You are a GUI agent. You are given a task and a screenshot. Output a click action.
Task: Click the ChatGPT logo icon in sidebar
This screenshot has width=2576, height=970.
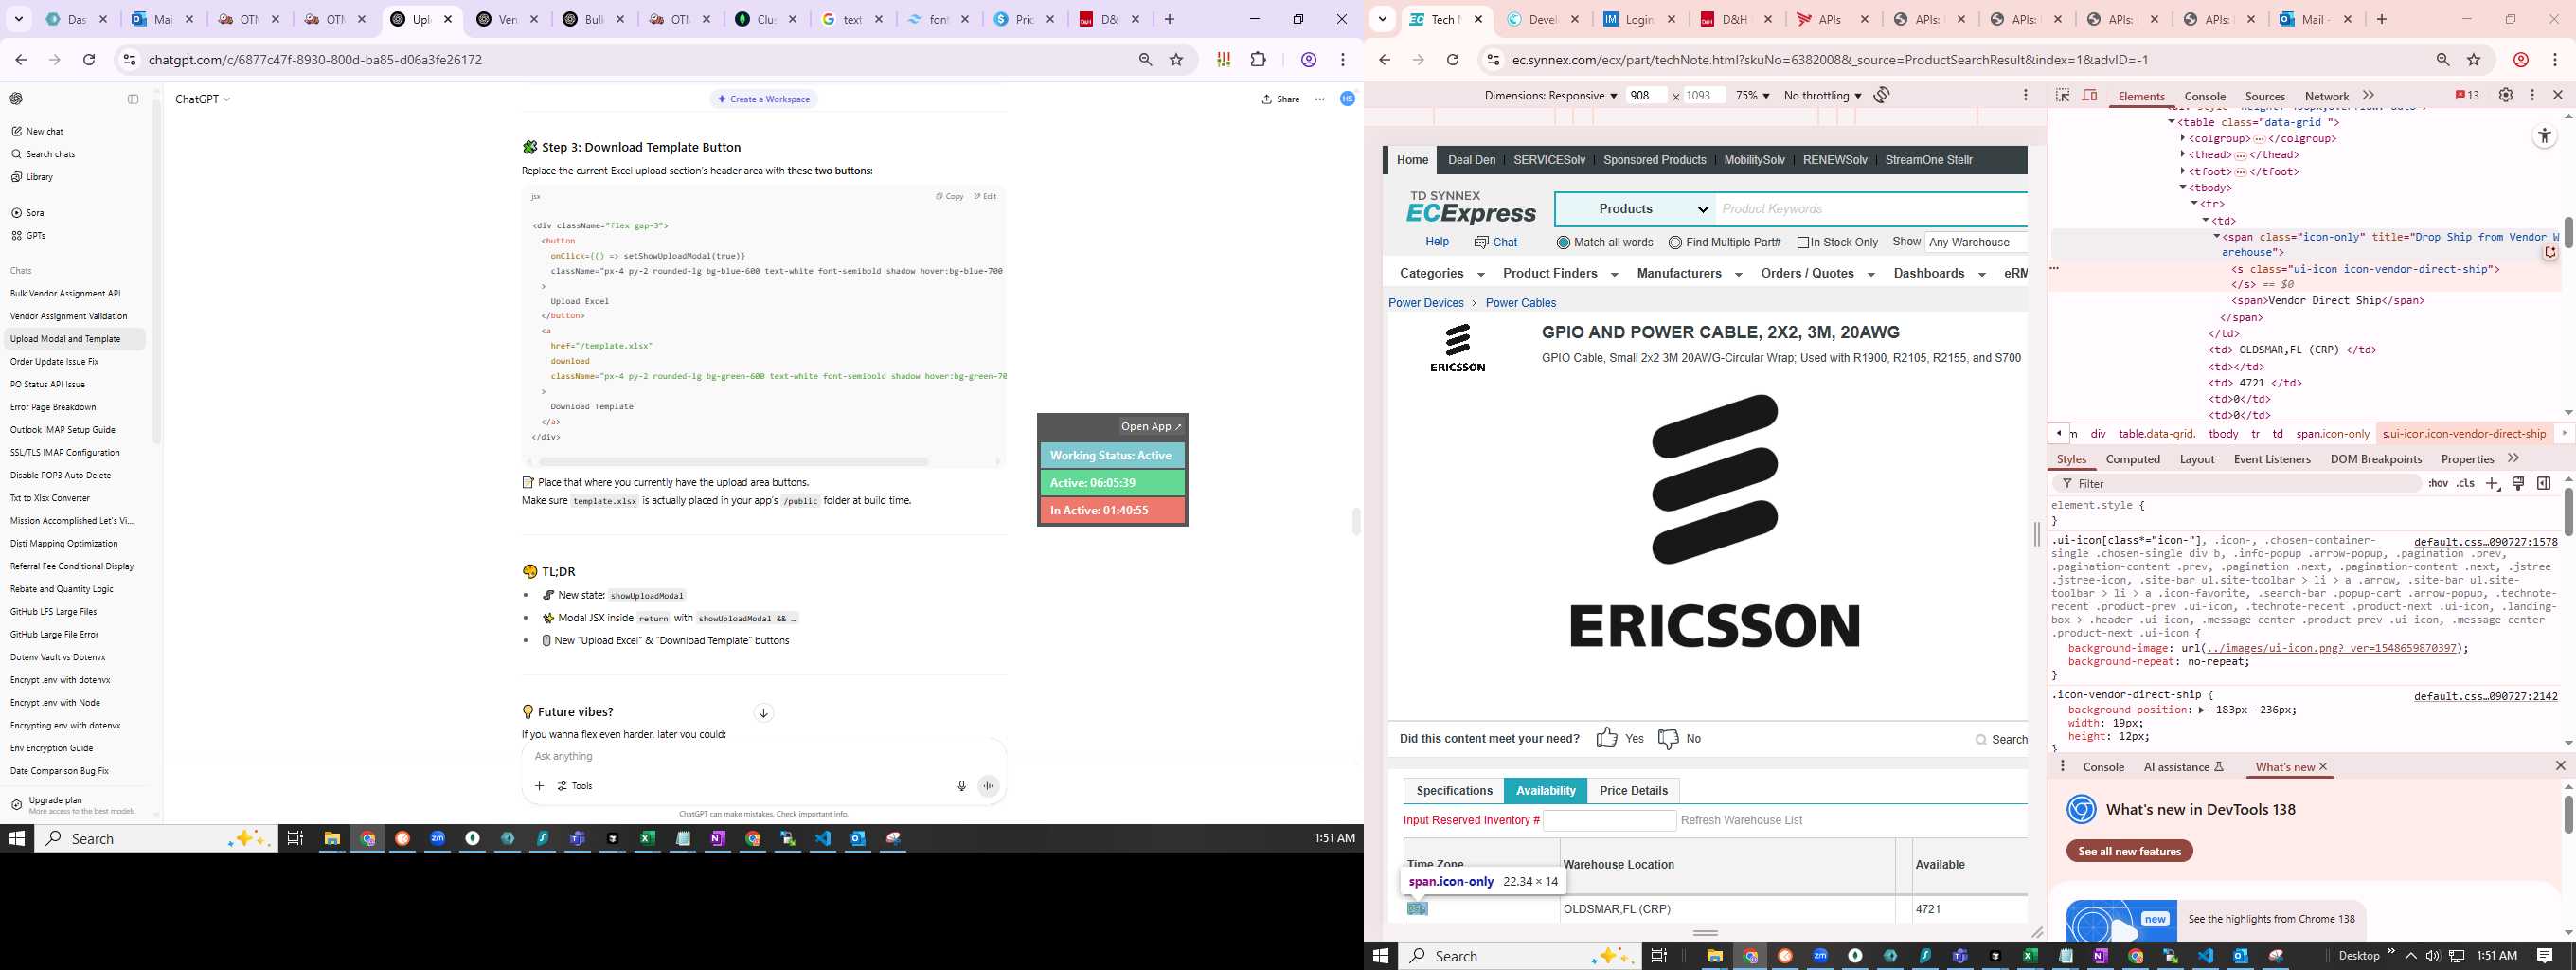point(16,99)
